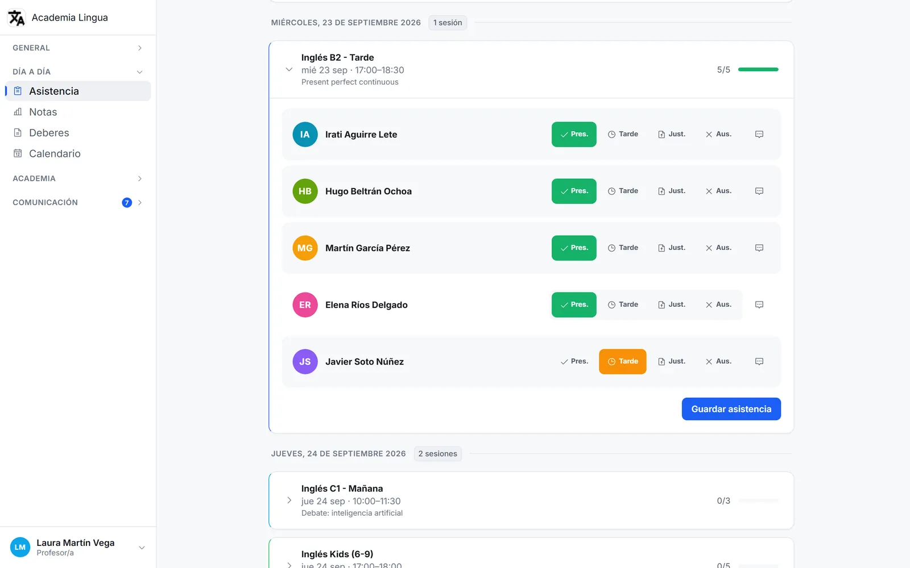The height and width of the screenshot is (568, 910).
Task: Click the '2 sesiones' count badge
Action: (x=437, y=454)
